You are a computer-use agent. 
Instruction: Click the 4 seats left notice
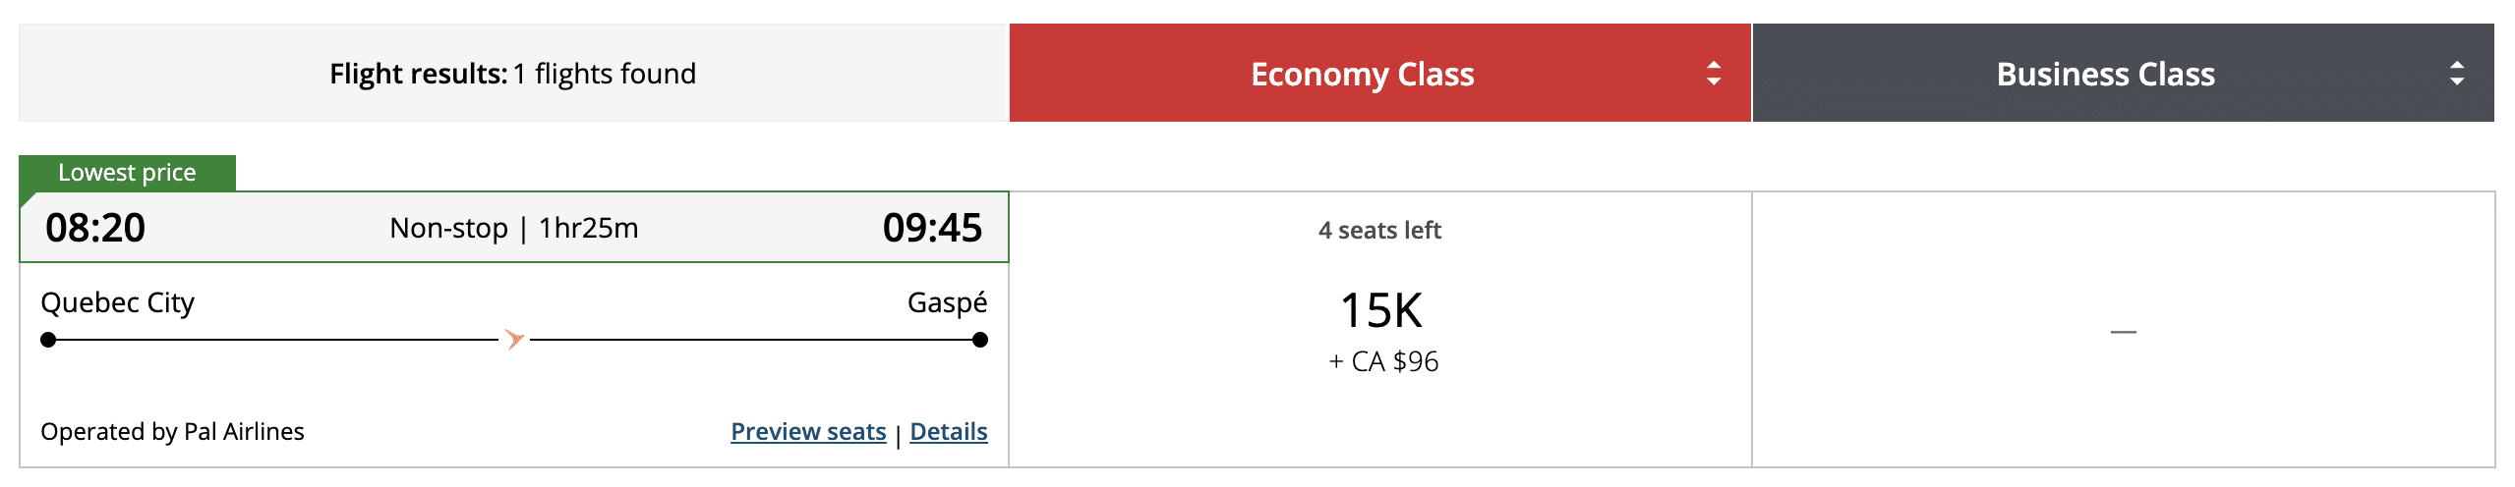coord(1379,231)
